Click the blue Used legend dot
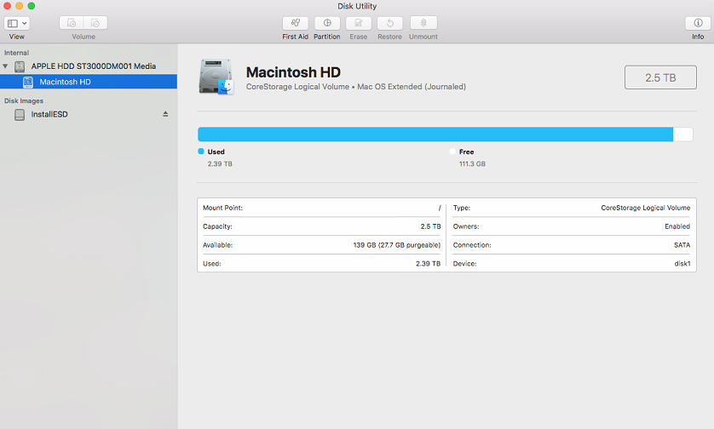 point(201,152)
